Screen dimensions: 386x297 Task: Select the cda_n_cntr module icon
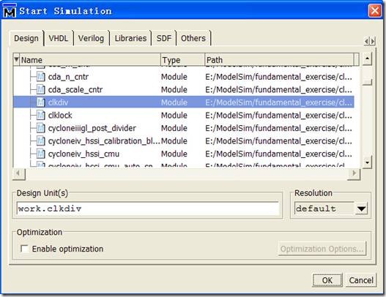point(40,77)
